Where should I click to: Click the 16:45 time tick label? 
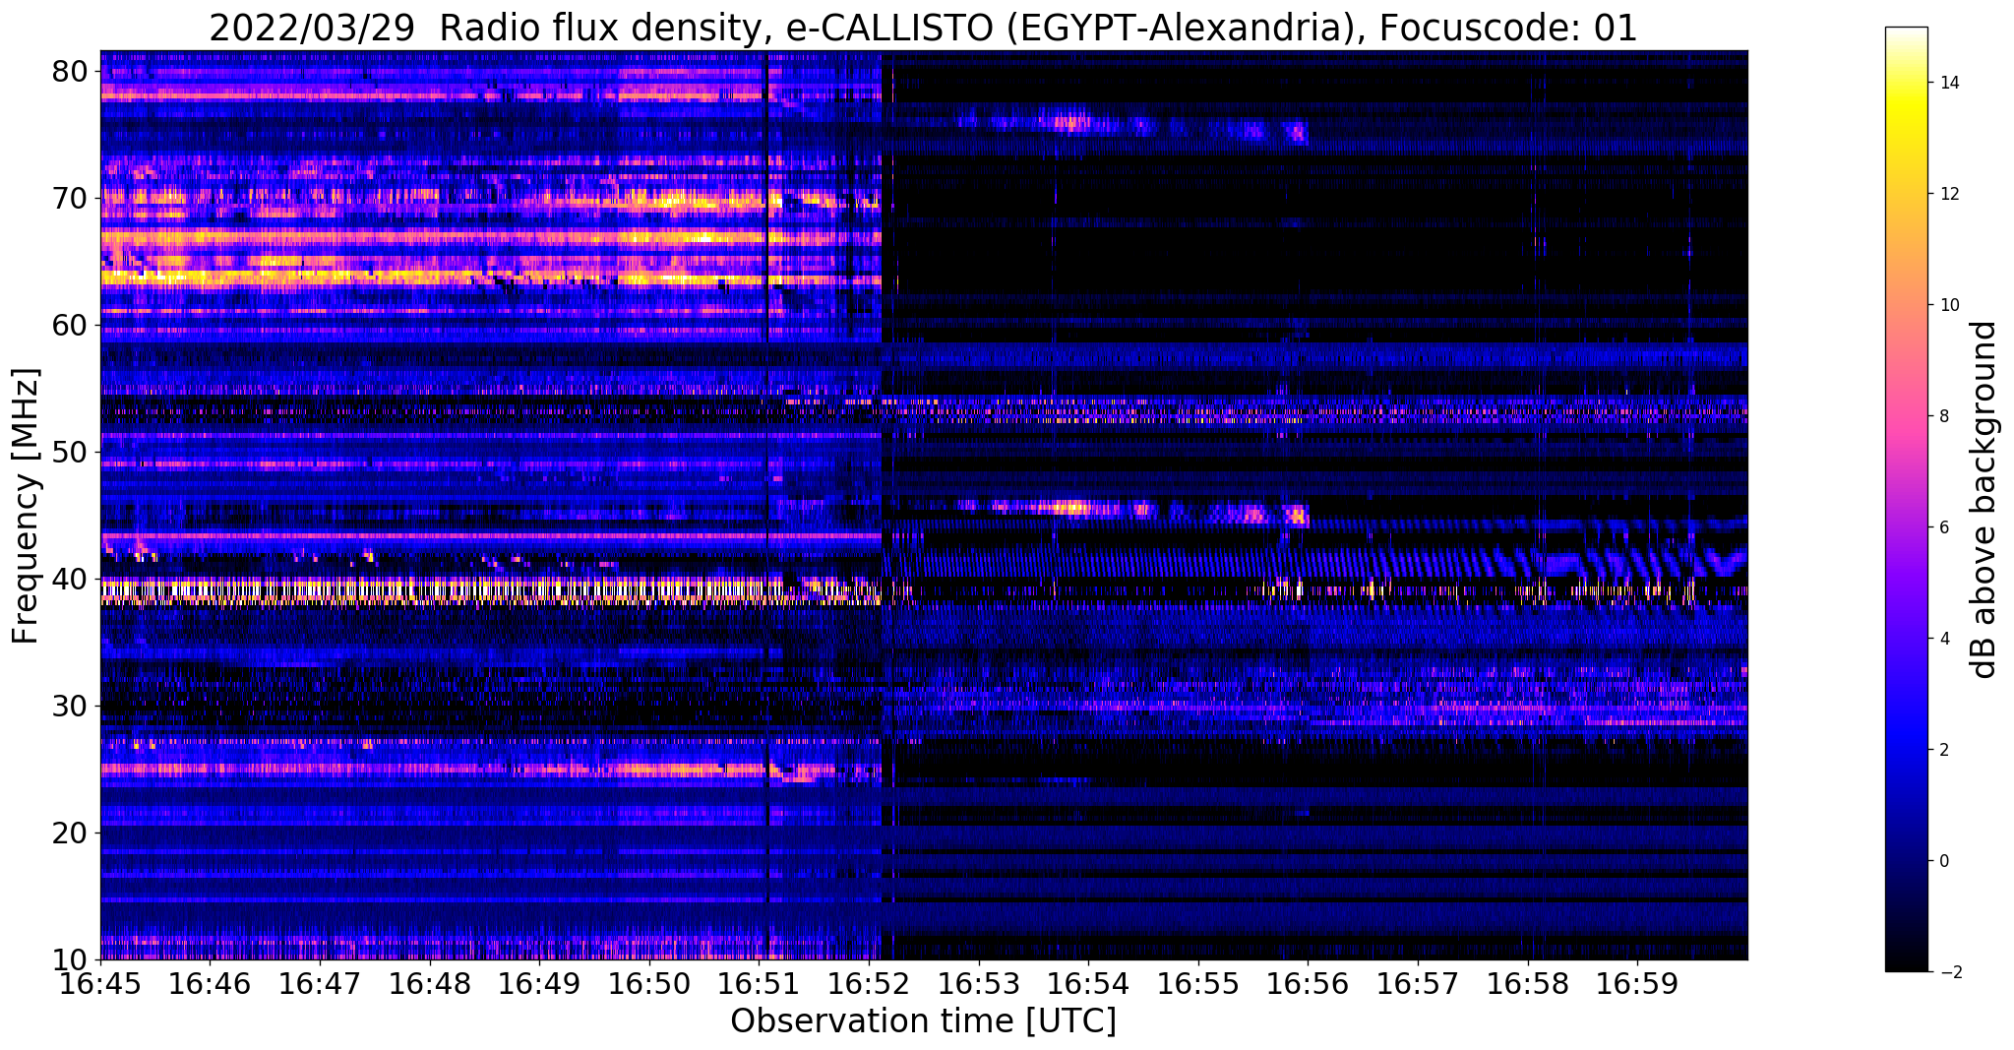(x=100, y=983)
